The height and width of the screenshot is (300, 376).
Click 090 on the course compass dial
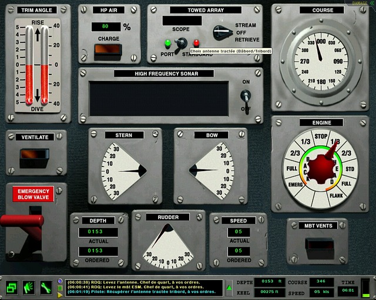click(338, 62)
